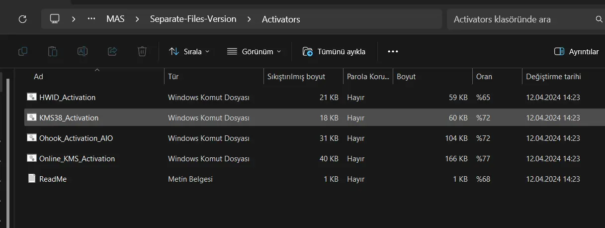The image size is (605, 228).
Task: Click the %65 ratio cell
Action: click(483, 98)
